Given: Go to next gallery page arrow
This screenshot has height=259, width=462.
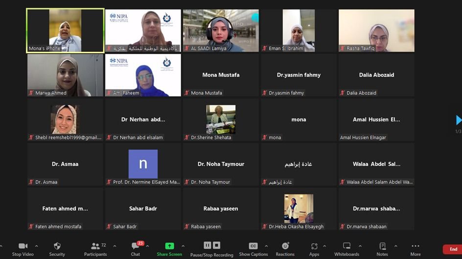Looking at the screenshot, I should coord(459,120).
